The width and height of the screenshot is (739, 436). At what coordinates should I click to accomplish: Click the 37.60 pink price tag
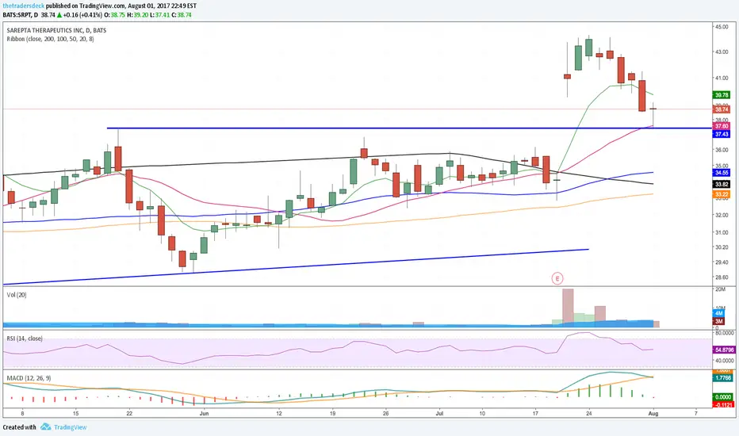(x=722, y=126)
